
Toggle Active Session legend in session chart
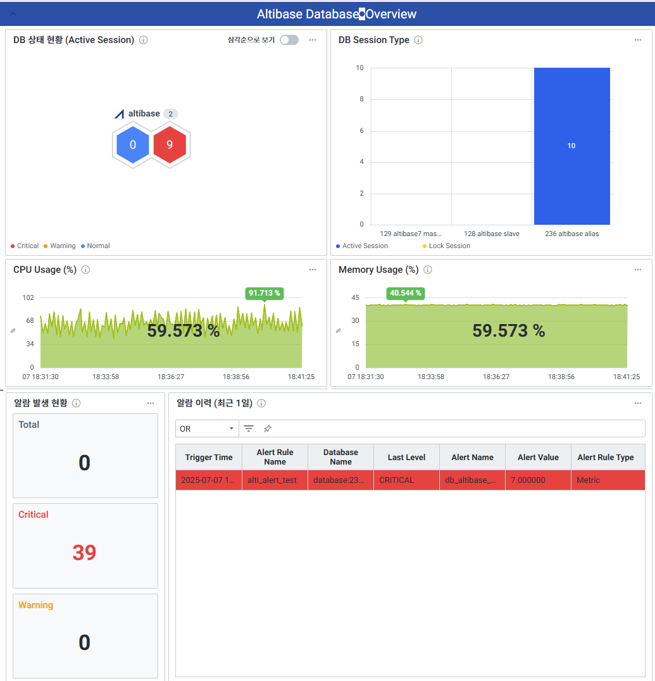coord(365,246)
